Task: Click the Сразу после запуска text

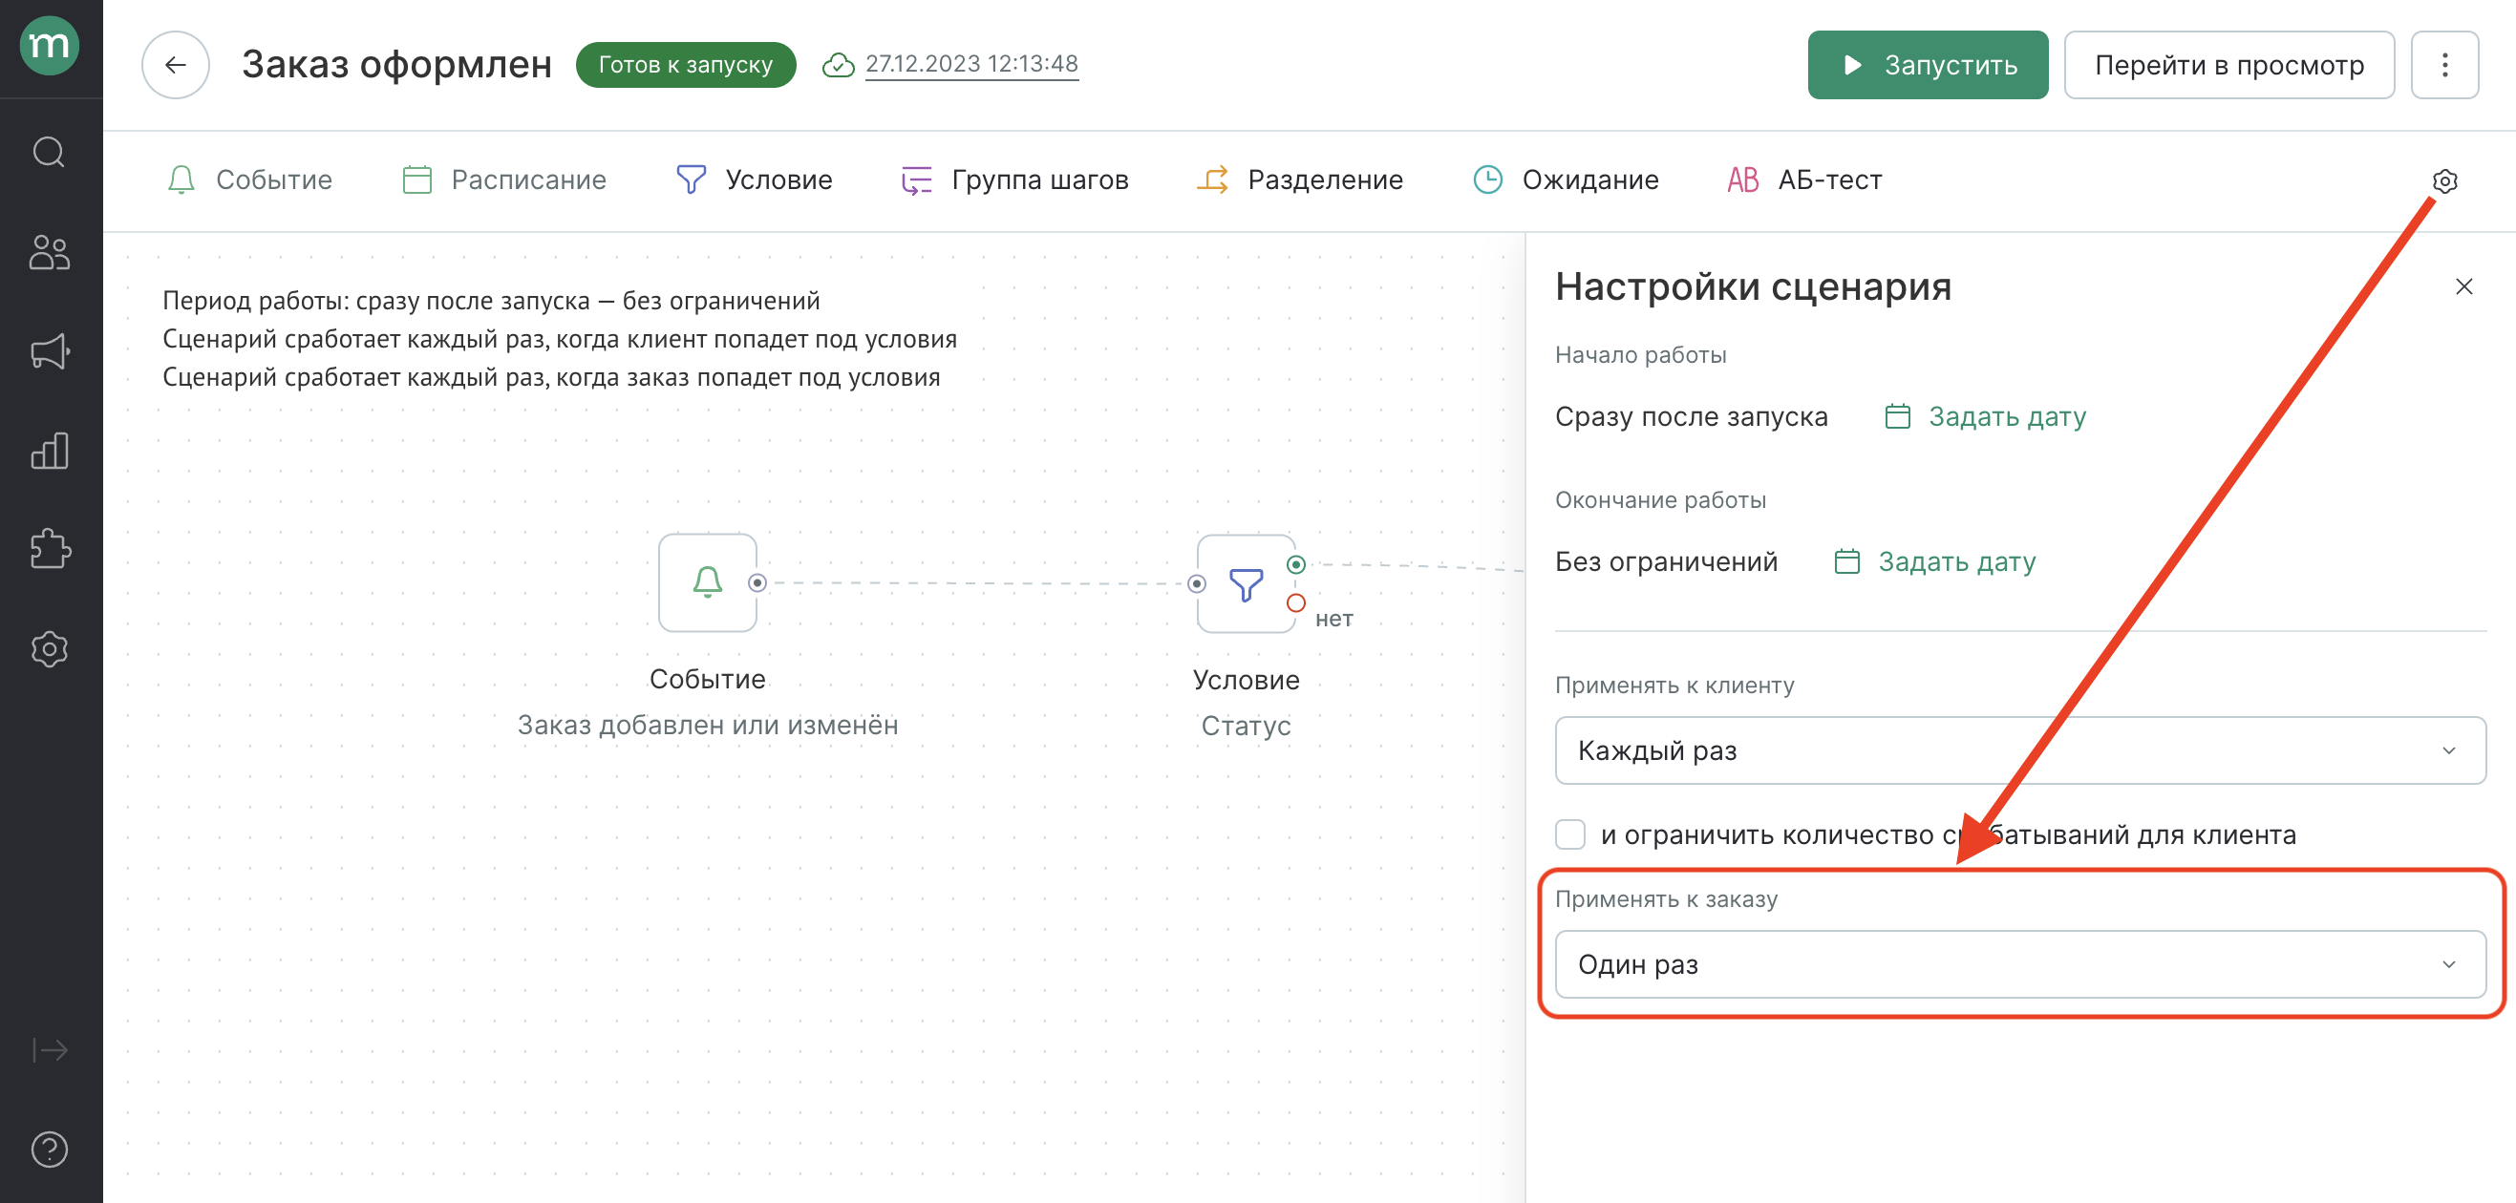Action: coord(1691,417)
